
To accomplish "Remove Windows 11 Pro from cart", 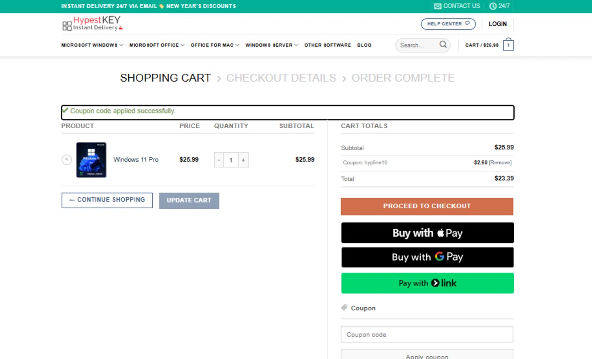I will [66, 159].
